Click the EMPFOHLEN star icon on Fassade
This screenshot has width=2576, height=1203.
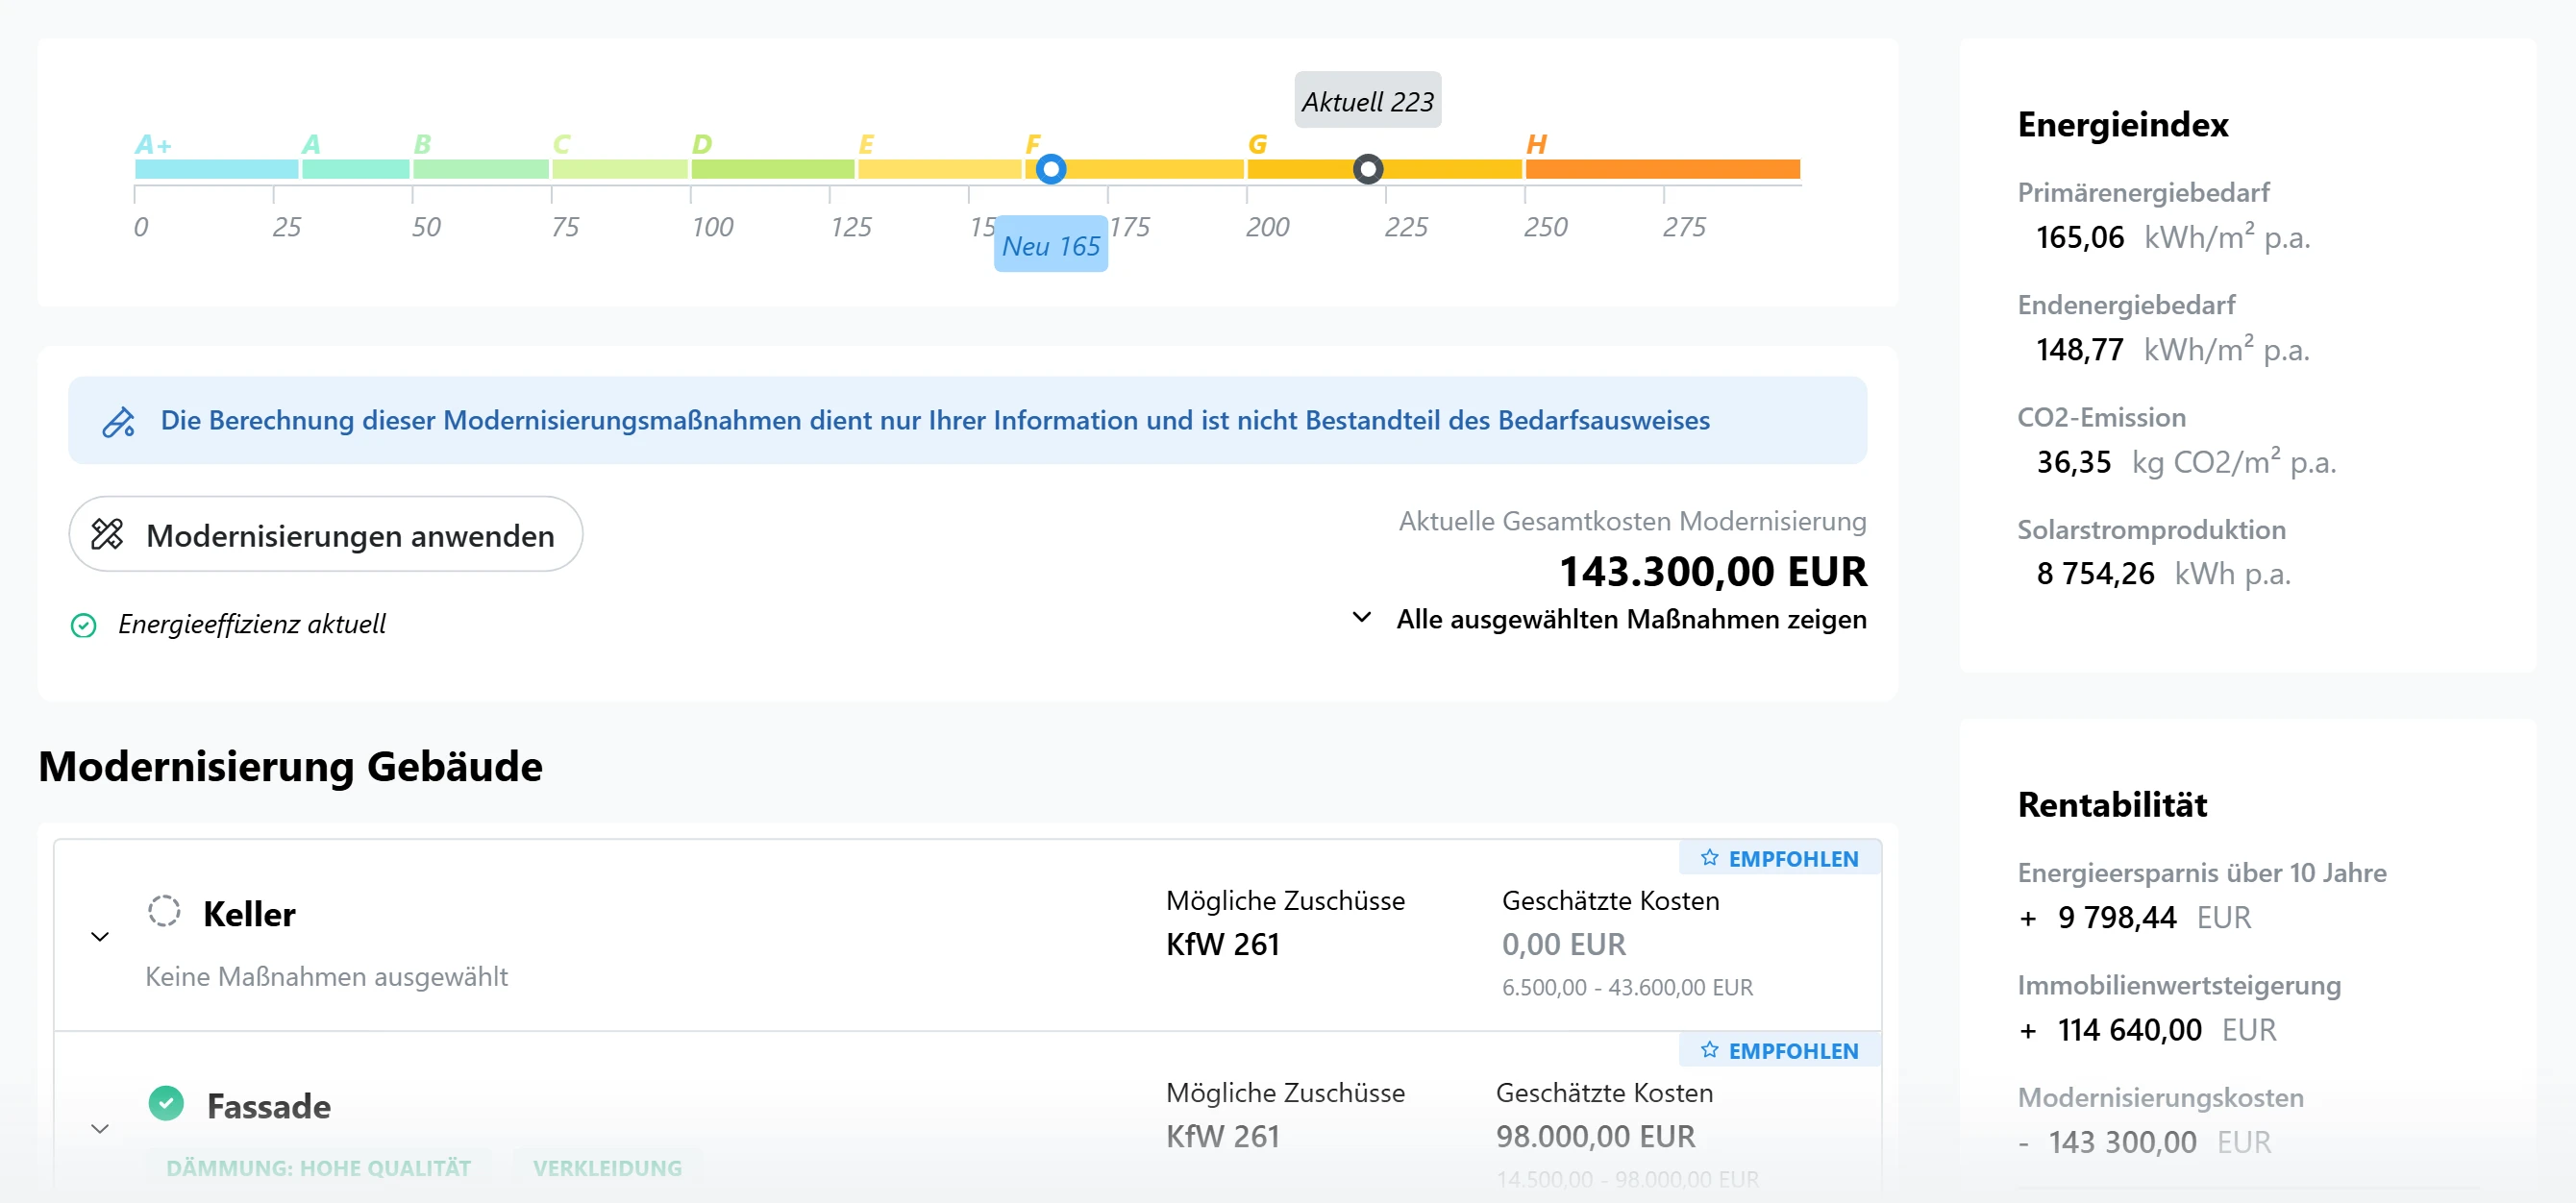pyautogui.click(x=1709, y=1050)
